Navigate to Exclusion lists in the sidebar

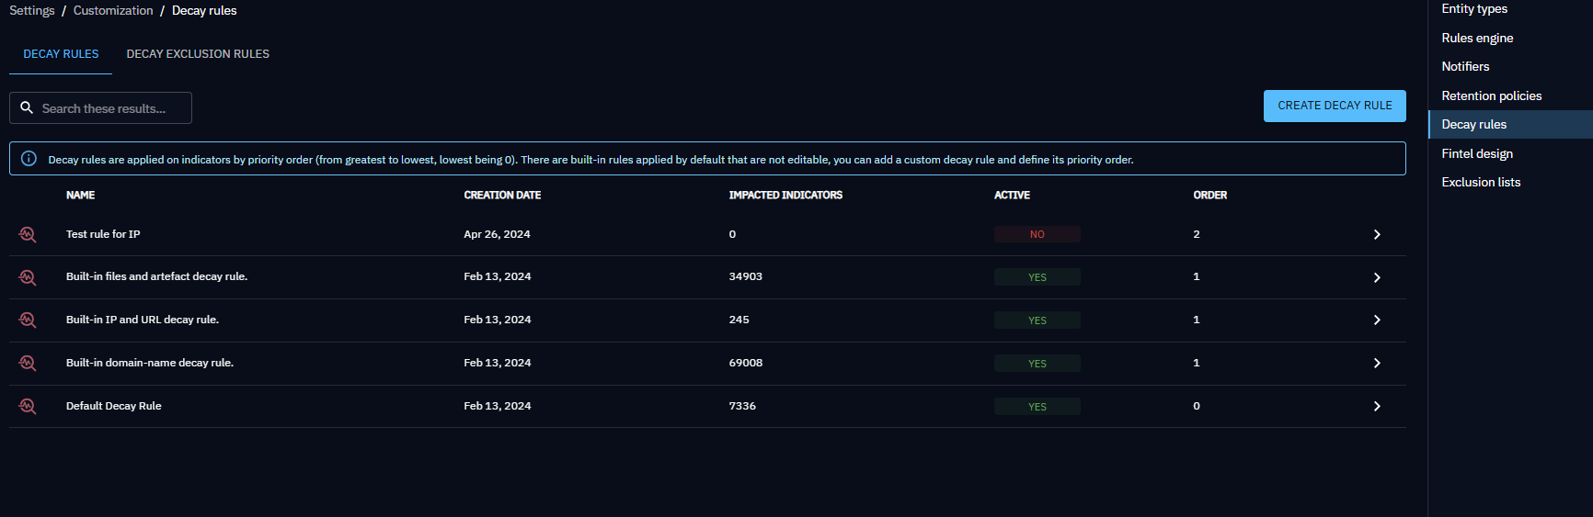pos(1481,182)
